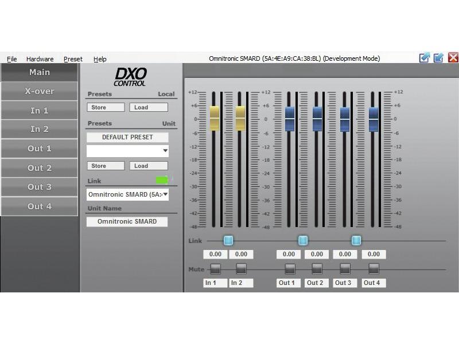Mute the Out 4 channel
The height and width of the screenshot is (344, 459).
click(x=374, y=268)
